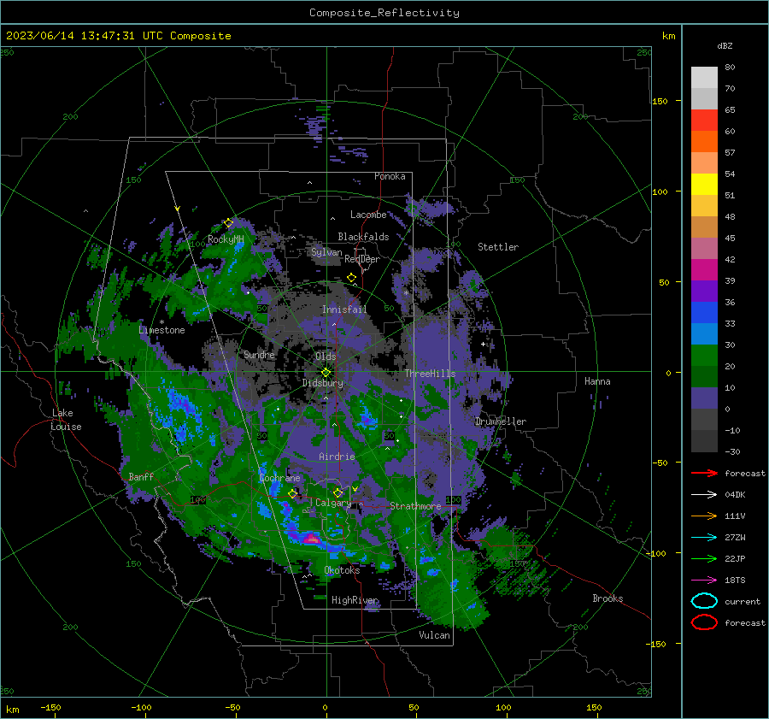Click the Ponoka label
The height and width of the screenshot is (719, 769).
point(390,176)
